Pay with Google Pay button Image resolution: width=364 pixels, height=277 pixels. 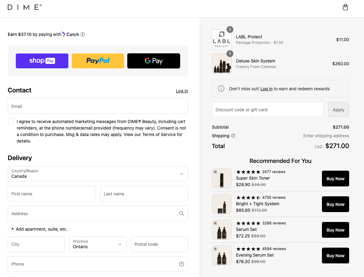coord(154,61)
